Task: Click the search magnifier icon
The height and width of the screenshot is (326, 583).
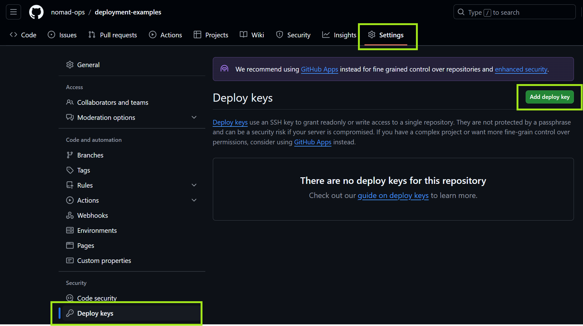Action: coord(461,12)
